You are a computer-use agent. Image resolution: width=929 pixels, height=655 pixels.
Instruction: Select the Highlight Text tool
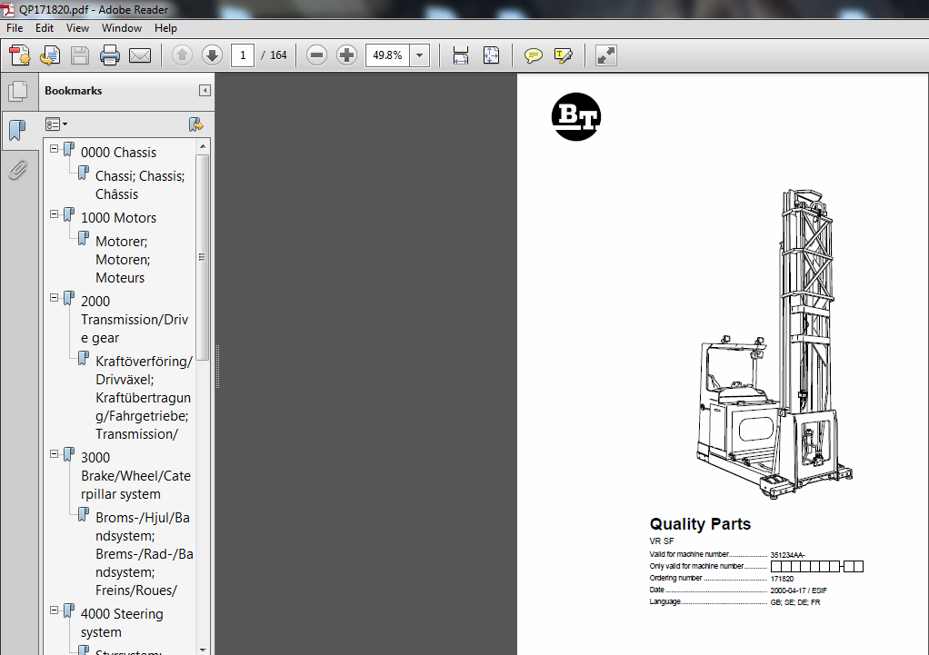(564, 55)
